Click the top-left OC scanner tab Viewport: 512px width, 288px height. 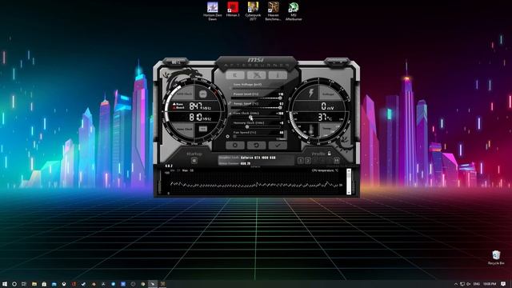(176, 62)
